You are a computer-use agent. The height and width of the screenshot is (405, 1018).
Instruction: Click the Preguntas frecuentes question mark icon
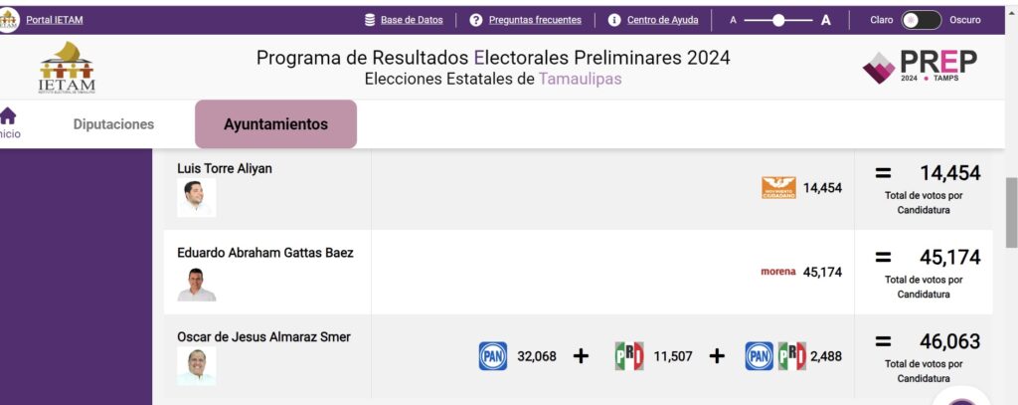tap(476, 20)
